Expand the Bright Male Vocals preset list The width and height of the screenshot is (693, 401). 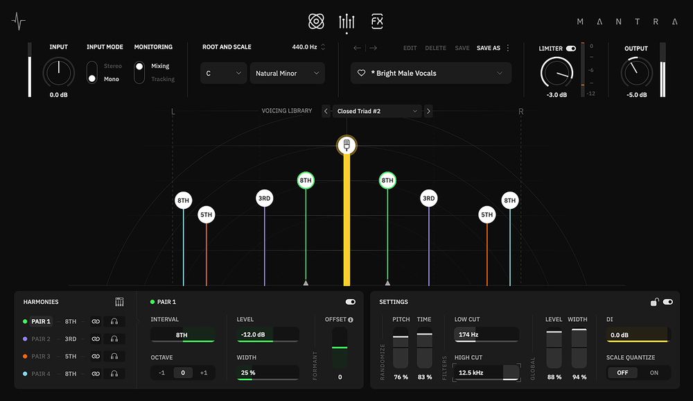pos(500,73)
